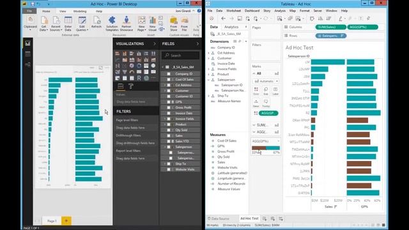Viewport: 409px width, 230px height.
Task: Open the Worksheet menu in Tableau
Action: (233, 11)
